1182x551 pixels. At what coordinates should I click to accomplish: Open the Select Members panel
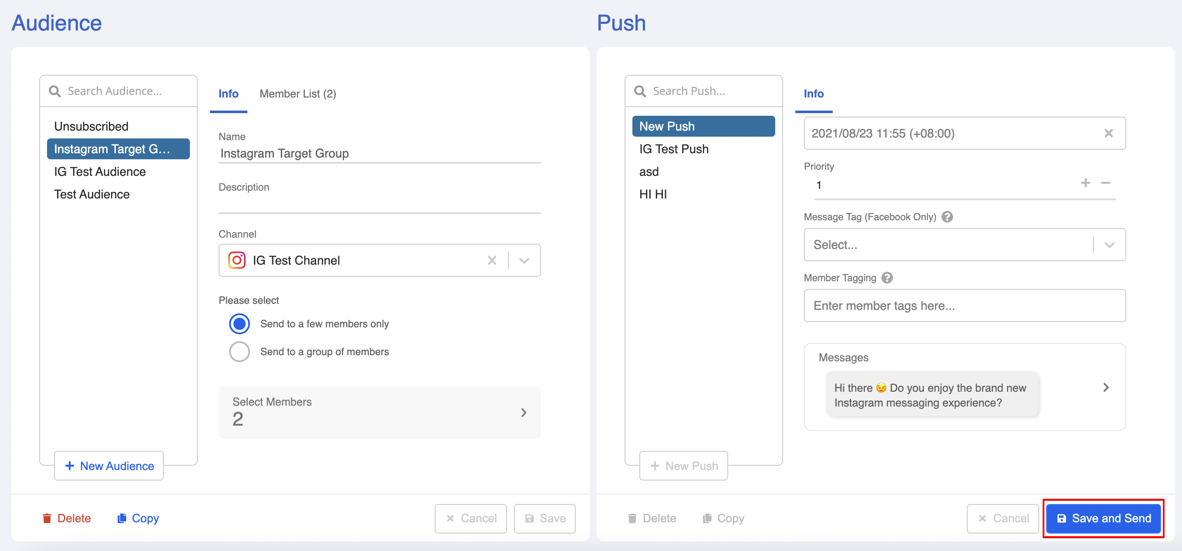(x=379, y=412)
